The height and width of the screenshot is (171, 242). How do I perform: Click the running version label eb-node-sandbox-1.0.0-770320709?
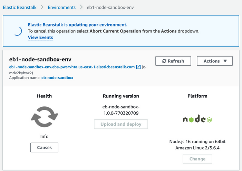pos(121,109)
